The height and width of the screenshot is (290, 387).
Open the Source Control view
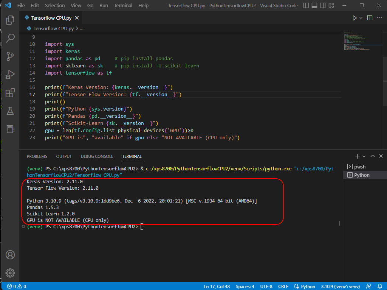10,56
